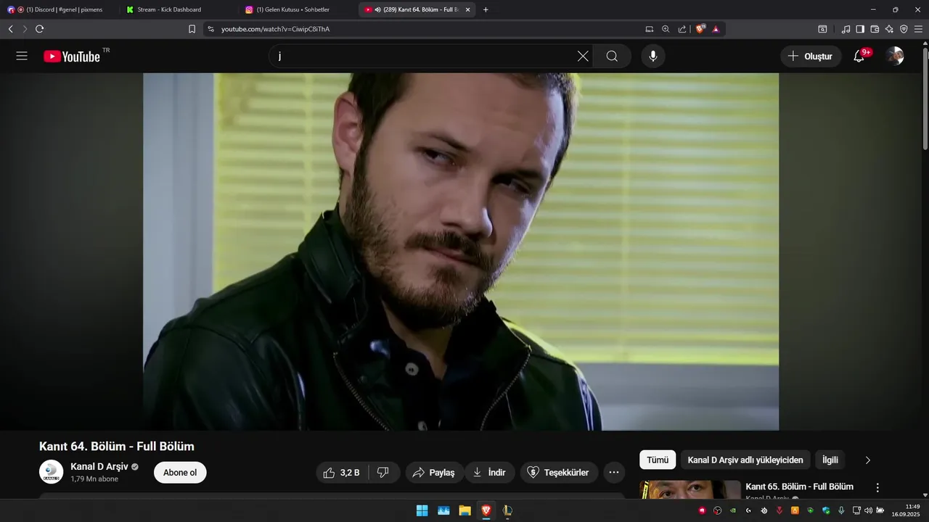Open Kanıt 65. Bölüm video title
Screen dimensions: 929x522
799,486
